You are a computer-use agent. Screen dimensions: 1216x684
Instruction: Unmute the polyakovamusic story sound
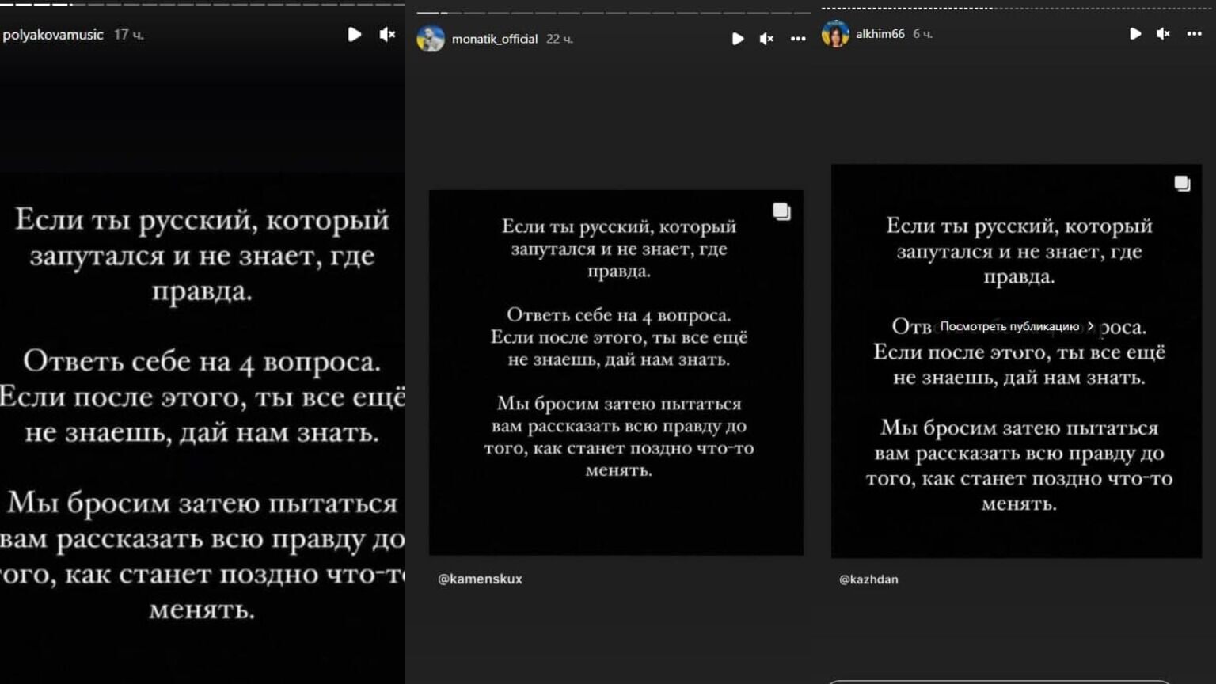pos(387,34)
